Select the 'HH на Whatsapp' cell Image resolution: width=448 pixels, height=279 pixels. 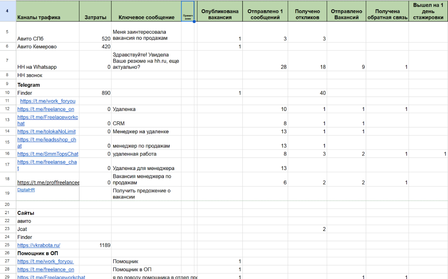(48, 61)
